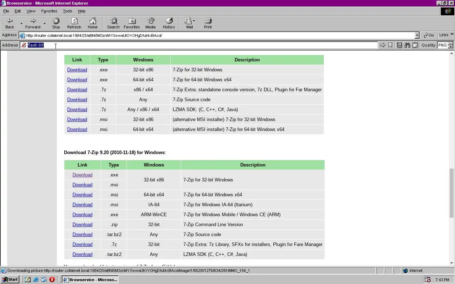Download the 7-Zip Command Line Version zip
The height and width of the screenshot is (284, 455).
pyautogui.click(x=82, y=224)
